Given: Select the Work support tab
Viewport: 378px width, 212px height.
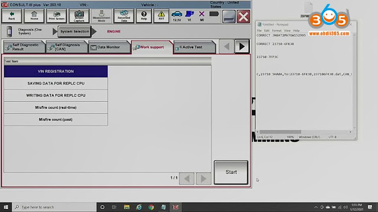Looking at the screenshot, I should pos(152,47).
